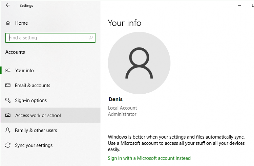254x166 pixels.
Task: Click the back arrow in Settings header
Action: (8, 5)
